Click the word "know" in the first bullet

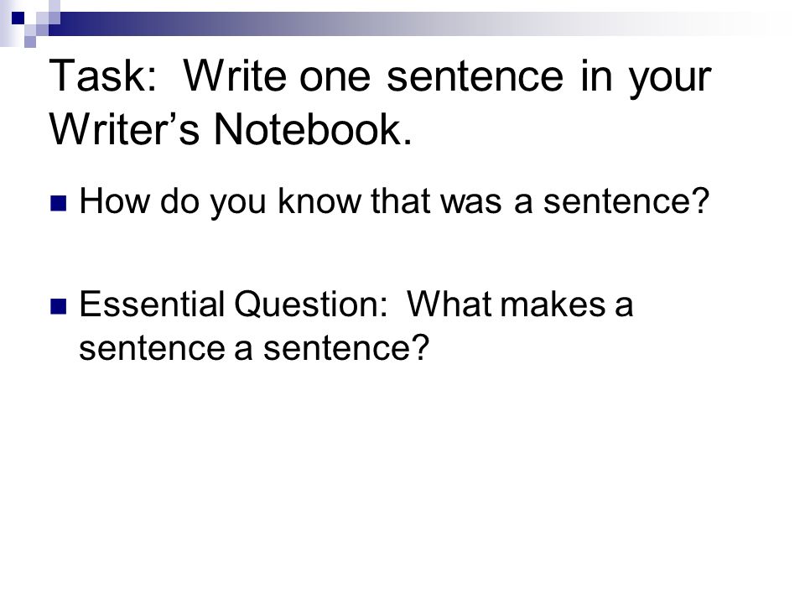click(x=319, y=200)
